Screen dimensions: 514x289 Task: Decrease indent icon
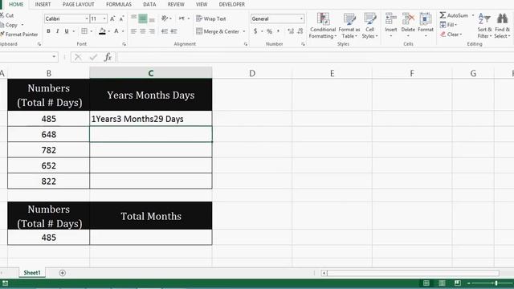[x=165, y=31]
